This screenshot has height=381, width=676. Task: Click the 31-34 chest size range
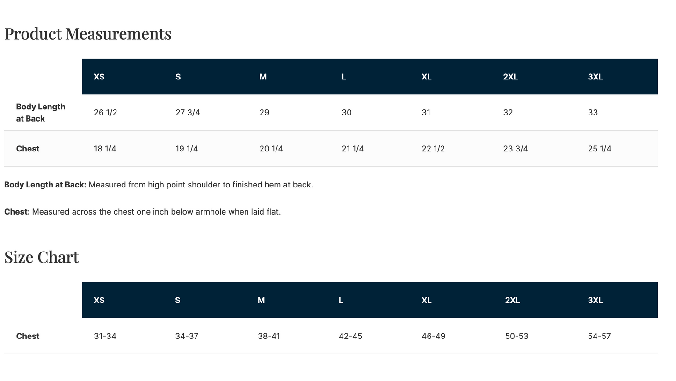pyautogui.click(x=105, y=336)
